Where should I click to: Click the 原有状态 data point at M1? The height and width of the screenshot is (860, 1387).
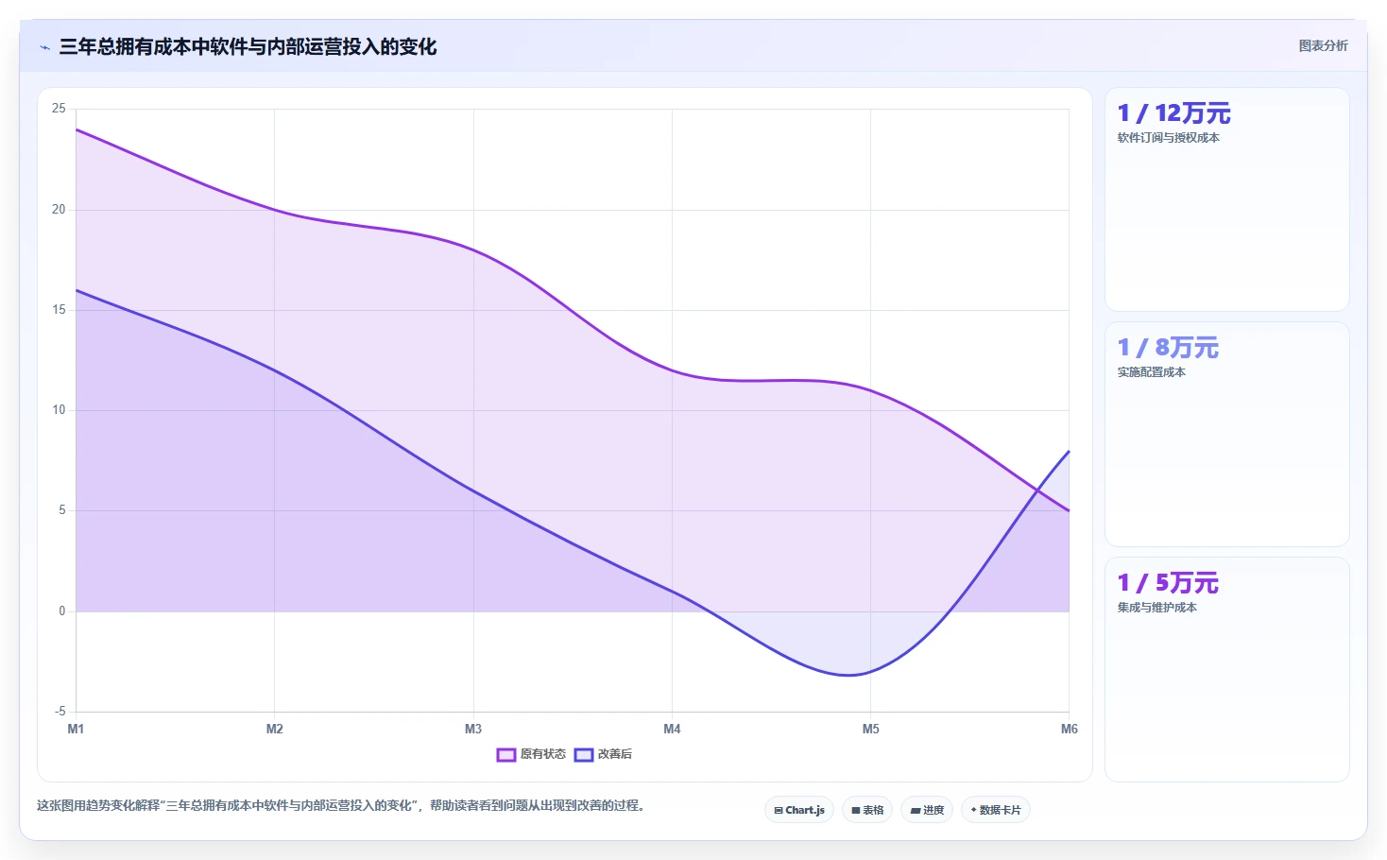[77, 129]
